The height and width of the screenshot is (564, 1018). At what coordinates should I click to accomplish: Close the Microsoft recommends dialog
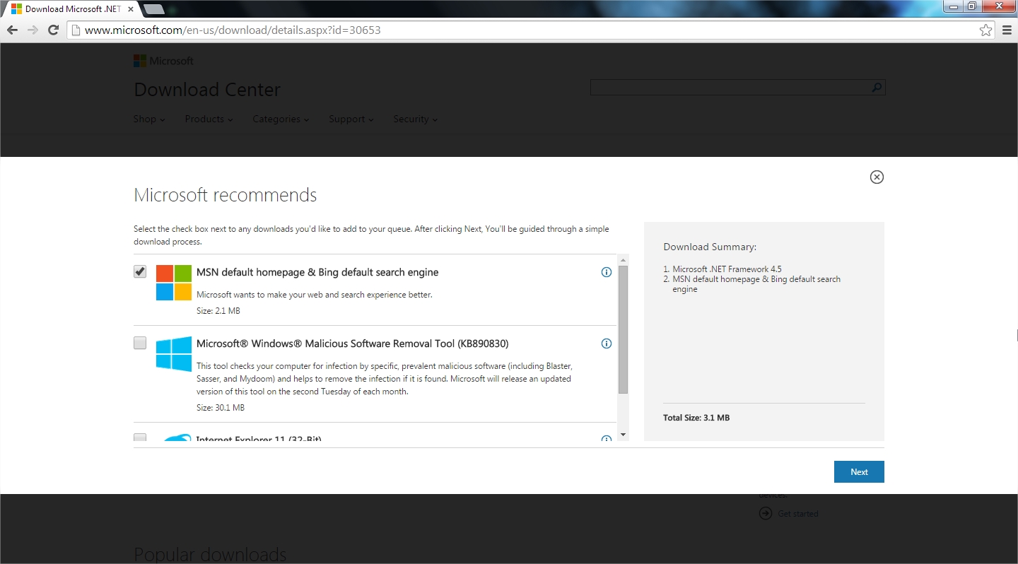(877, 177)
